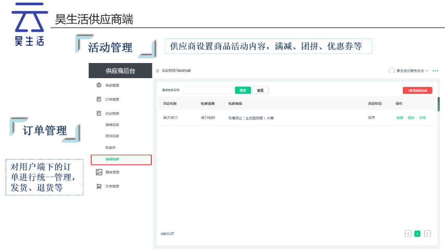Click the 编辑 link in the row
Viewport: 445px width, 250px height.
[400, 118]
